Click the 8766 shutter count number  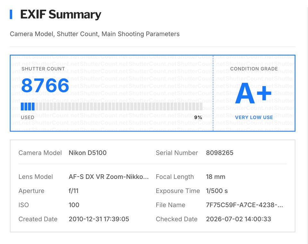pos(45,85)
